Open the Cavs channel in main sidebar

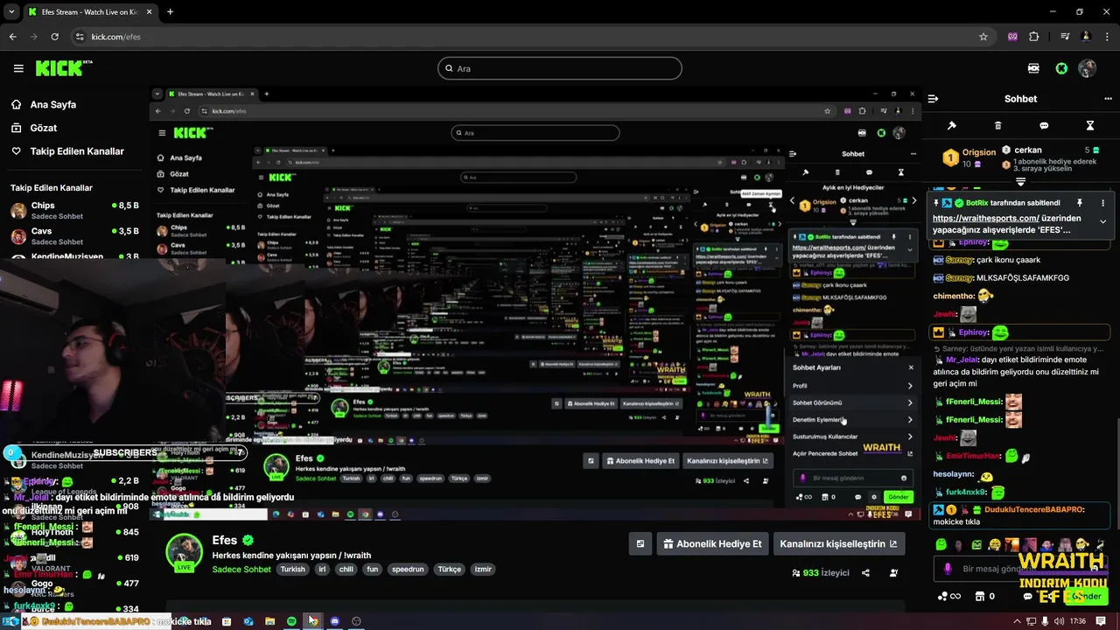click(x=73, y=236)
